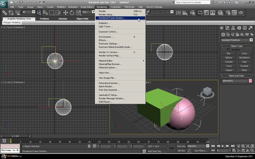Enable the AutoGrid checkbox
Viewport: 255px width, 159px height.
[228, 50]
